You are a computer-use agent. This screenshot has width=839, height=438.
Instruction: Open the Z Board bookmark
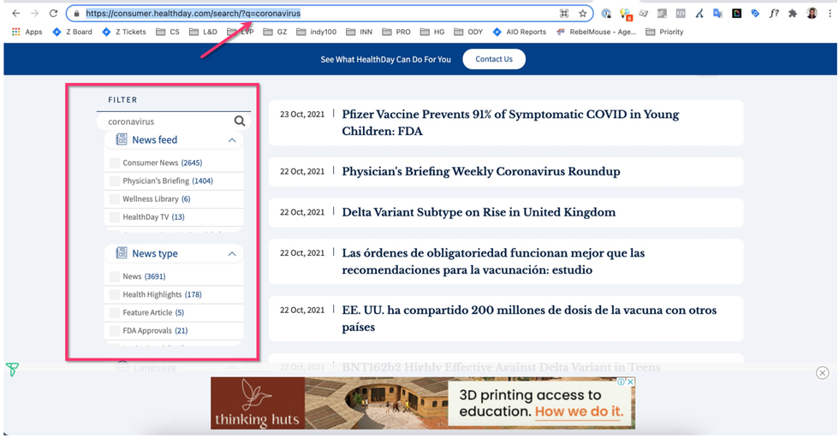(x=72, y=32)
